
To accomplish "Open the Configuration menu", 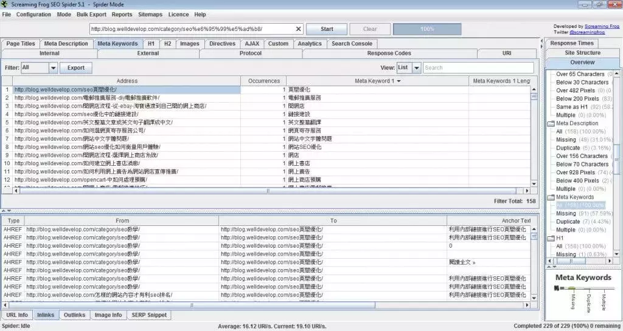I will click(x=33, y=14).
